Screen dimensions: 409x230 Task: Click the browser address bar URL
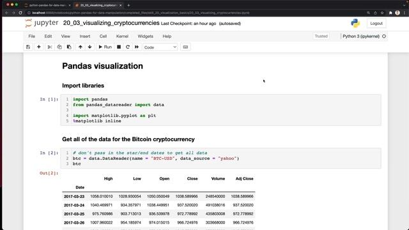pyautogui.click(x=141, y=13)
